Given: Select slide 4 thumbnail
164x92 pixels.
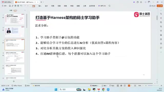Looking at the screenshot, I should 15,57.
